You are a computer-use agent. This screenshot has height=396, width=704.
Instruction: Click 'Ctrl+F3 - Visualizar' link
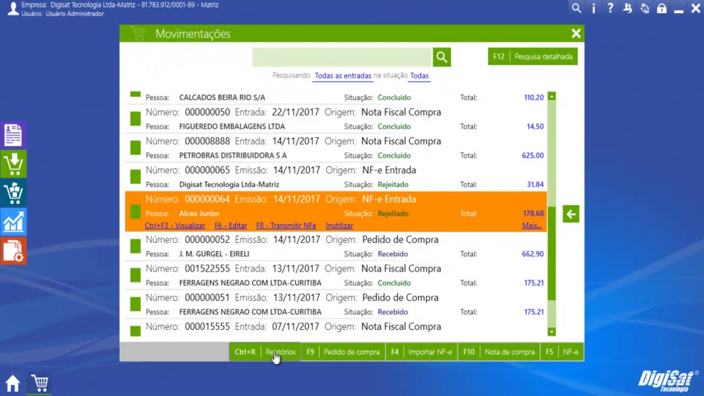coord(175,226)
